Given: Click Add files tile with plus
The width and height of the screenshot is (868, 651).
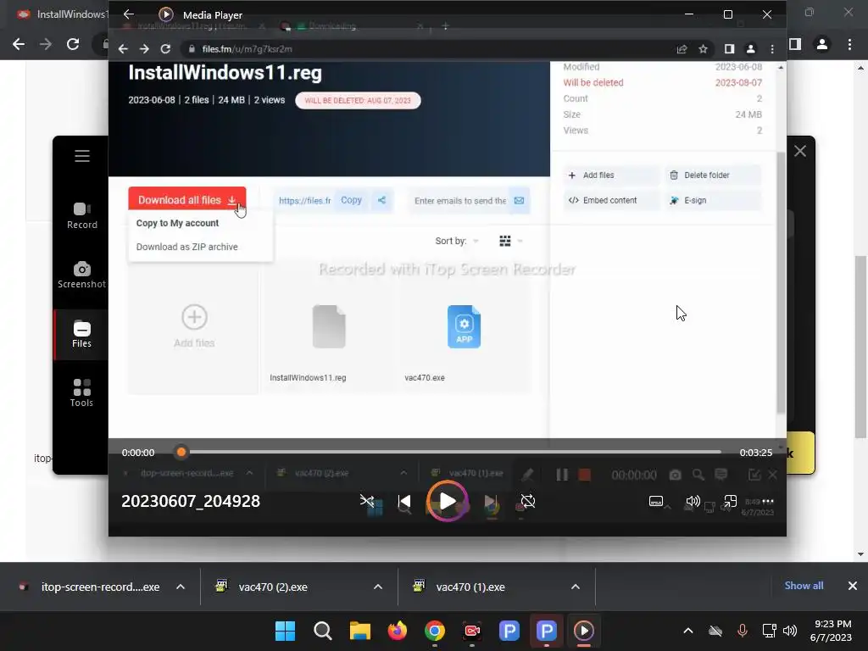Looking at the screenshot, I should pyautogui.click(x=194, y=326).
